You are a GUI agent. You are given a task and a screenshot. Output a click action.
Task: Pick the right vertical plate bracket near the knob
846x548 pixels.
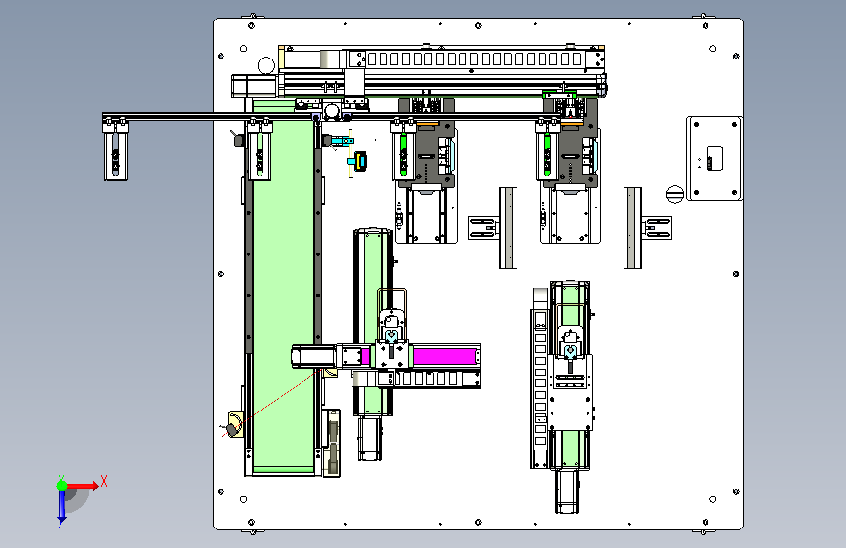click(x=633, y=227)
